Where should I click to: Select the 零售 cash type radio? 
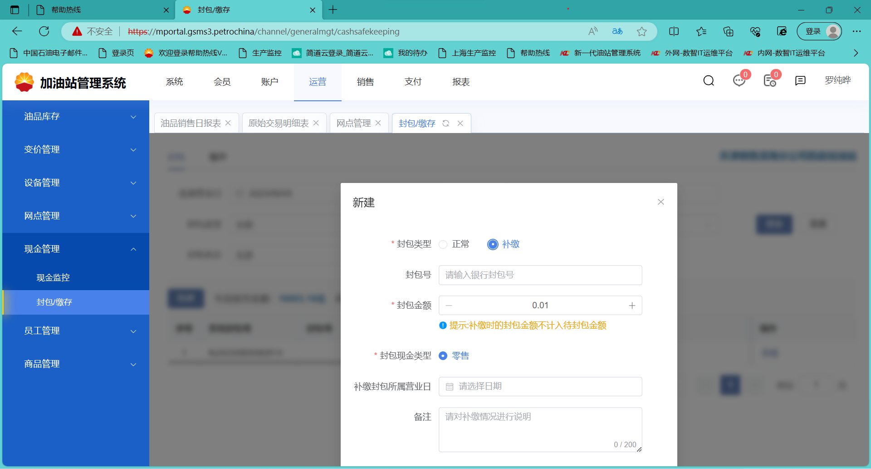coord(443,356)
